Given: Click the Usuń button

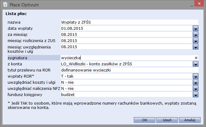Looking at the screenshot, I should click(x=167, y=120).
